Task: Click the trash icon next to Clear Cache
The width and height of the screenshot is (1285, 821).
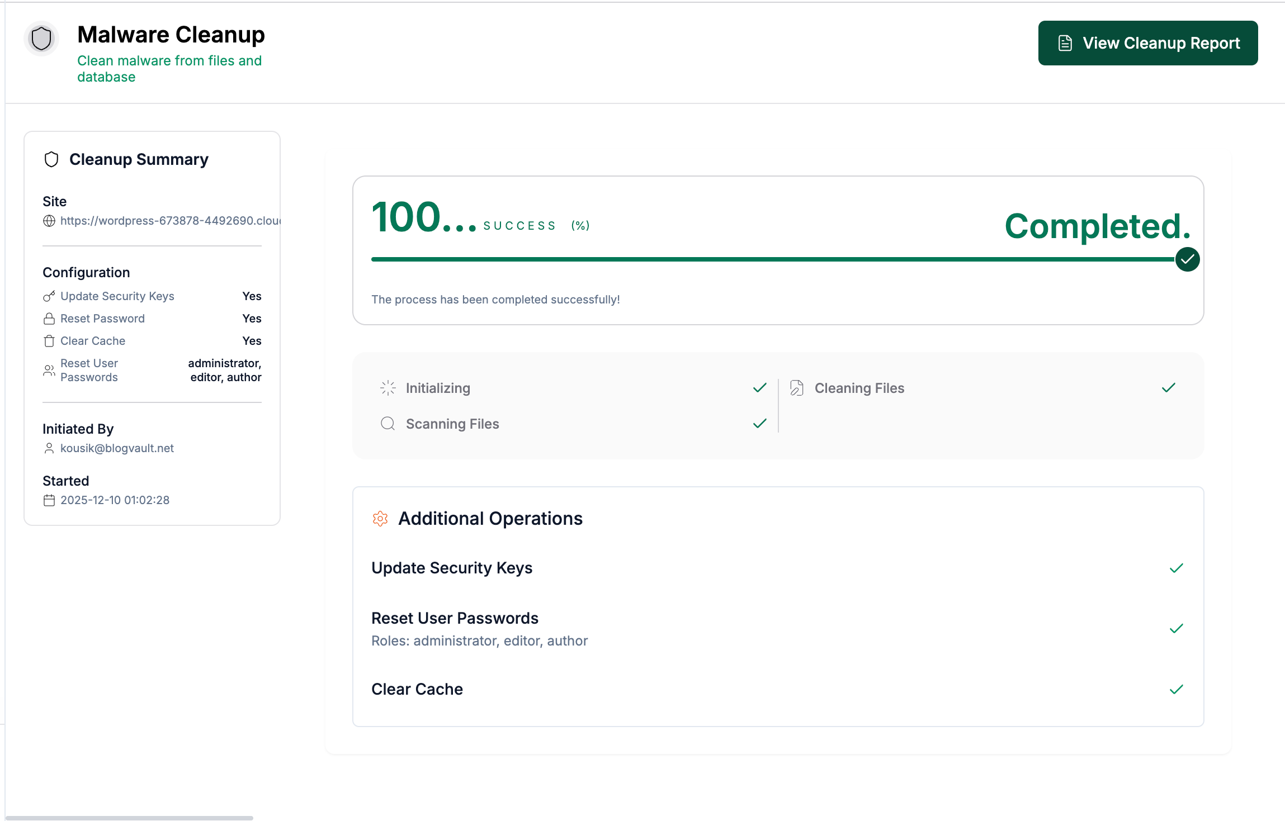Action: [x=48, y=340]
